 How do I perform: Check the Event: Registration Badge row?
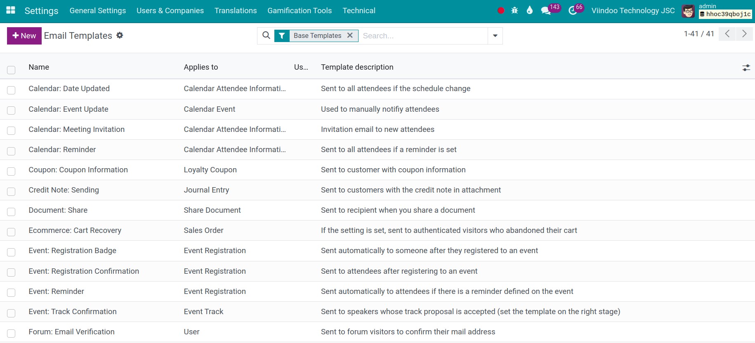(11, 252)
